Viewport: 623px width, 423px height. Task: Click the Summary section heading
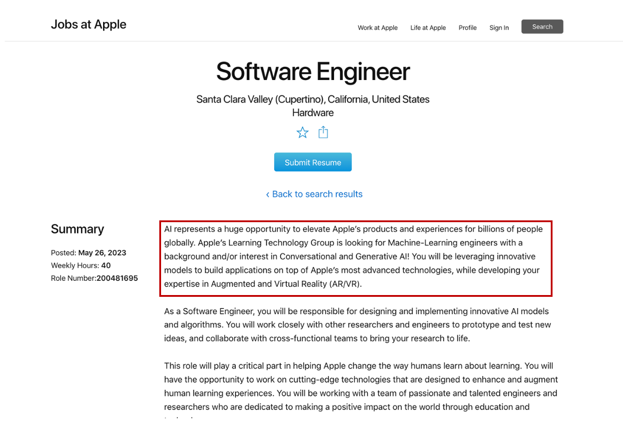coord(78,229)
